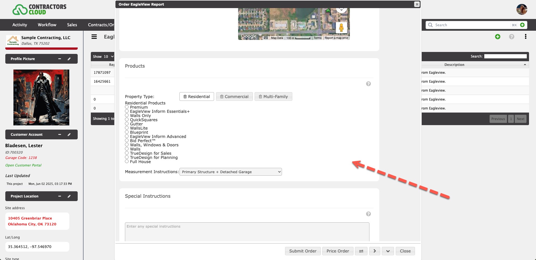This screenshot has height=260, width=536.
Task: Click the Price Order button
Action: coord(338,251)
